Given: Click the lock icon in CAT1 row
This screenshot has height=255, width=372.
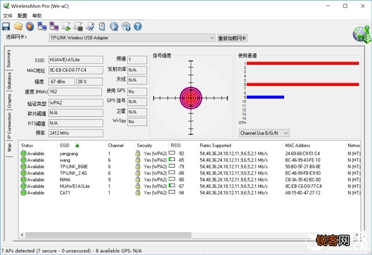Looking at the screenshot, I should pos(138,192).
